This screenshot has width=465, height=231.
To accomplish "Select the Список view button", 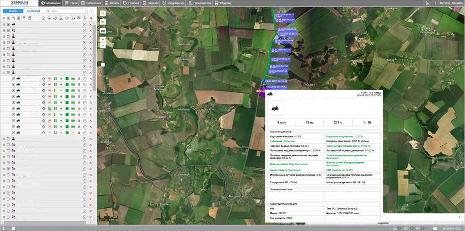I will (x=13, y=11).
